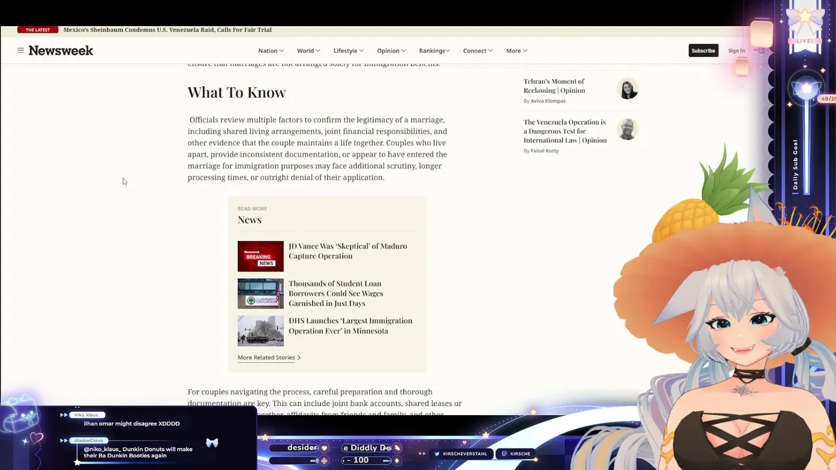Click Aviva Klompas author photo

pos(628,89)
